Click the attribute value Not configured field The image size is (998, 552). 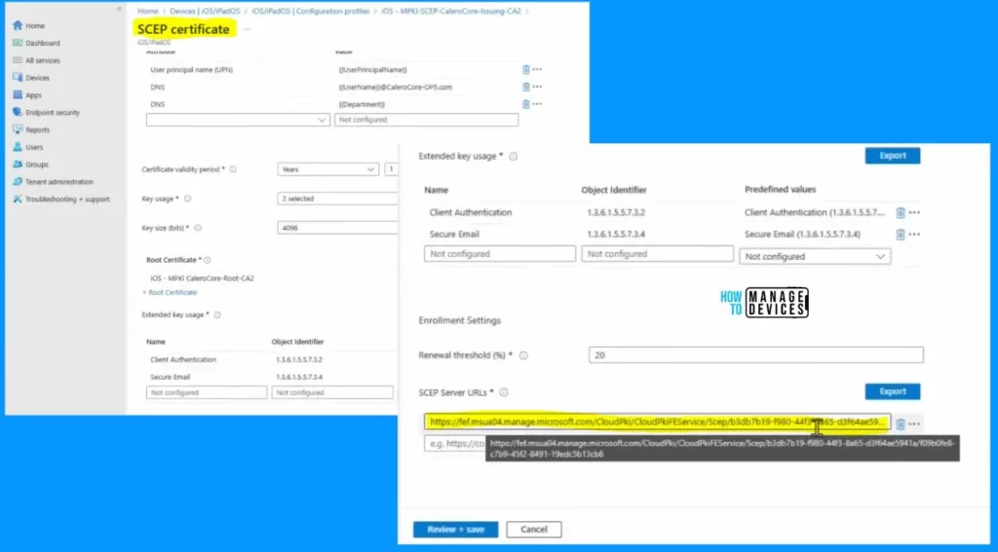tap(427, 120)
